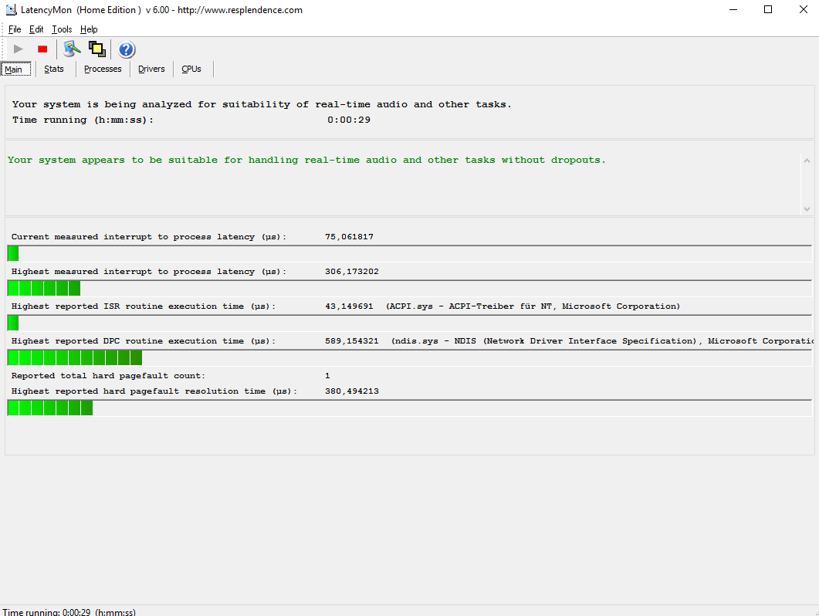This screenshot has height=616, width=819.
Task: Select the green suitability status message
Action: (x=306, y=160)
